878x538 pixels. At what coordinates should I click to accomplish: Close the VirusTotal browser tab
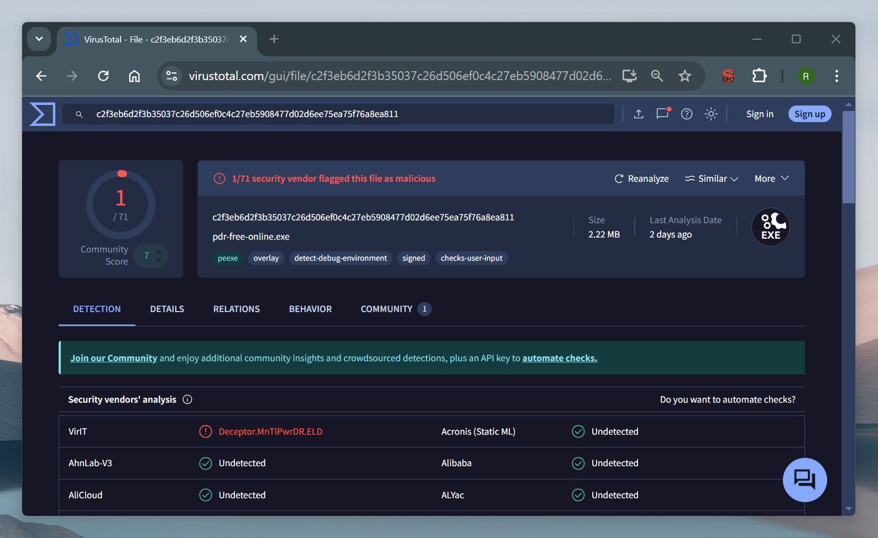tap(243, 39)
